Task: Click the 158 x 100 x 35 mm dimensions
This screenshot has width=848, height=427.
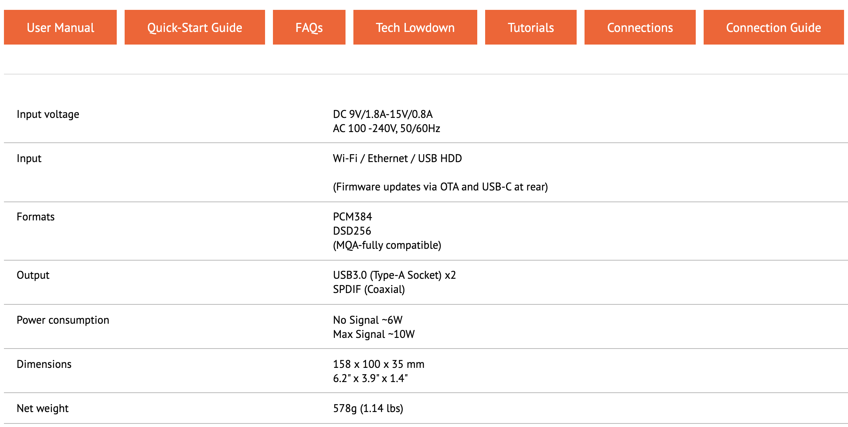Action: (379, 364)
